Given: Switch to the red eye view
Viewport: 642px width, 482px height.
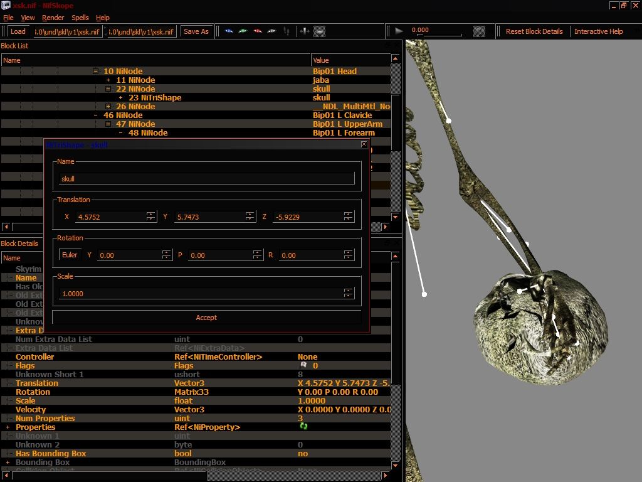Looking at the screenshot, I should point(258,31).
